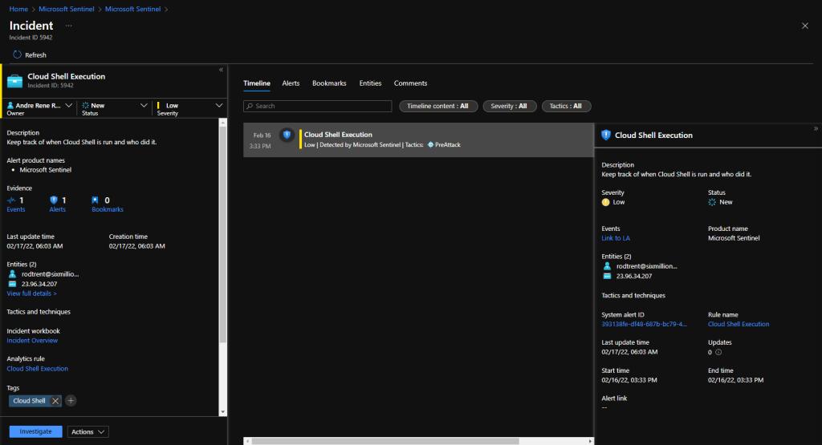The width and height of the screenshot is (822, 445).
Task: Click the Bookmarks evidence link
Action: 108,209
